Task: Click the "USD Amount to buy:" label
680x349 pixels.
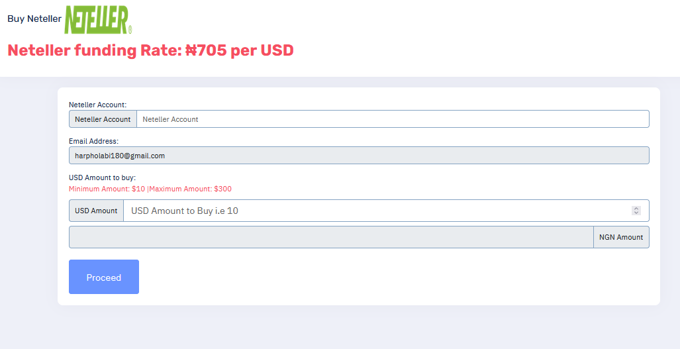Action: 102,177
